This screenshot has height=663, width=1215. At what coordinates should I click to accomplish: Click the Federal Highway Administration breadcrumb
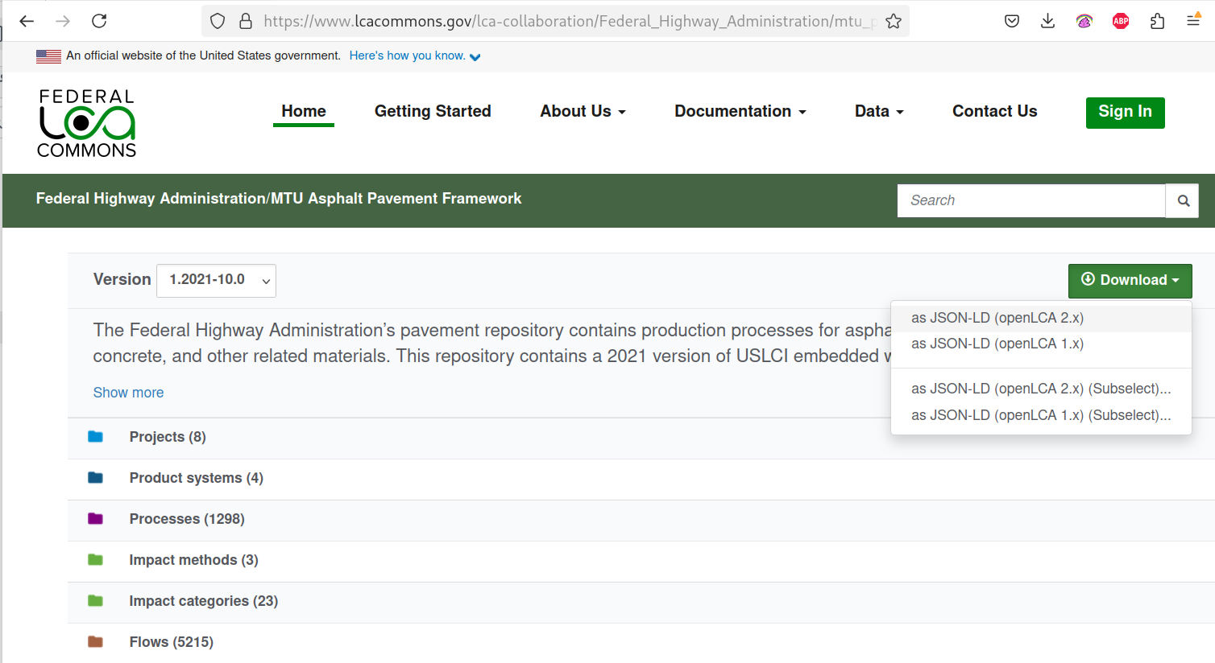pyautogui.click(x=151, y=199)
